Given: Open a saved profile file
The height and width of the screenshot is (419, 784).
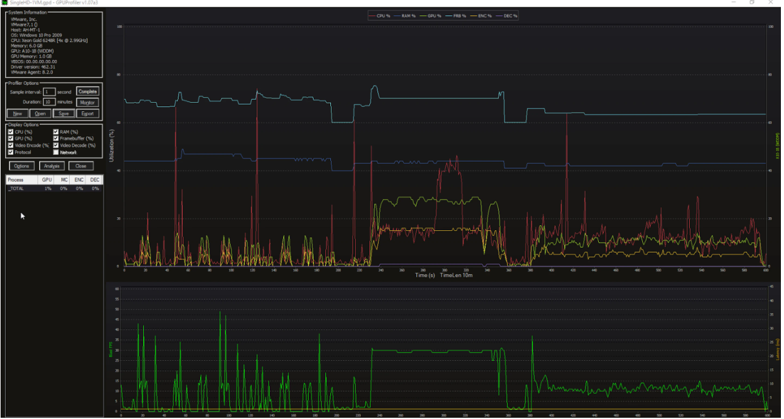Looking at the screenshot, I should tap(40, 114).
